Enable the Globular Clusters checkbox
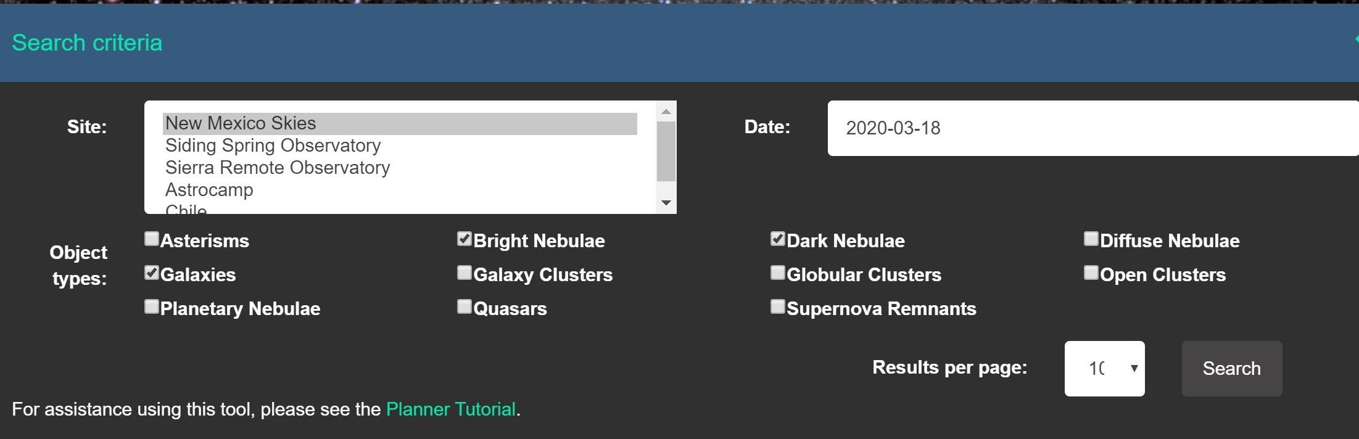This screenshot has width=1359, height=439. click(x=778, y=273)
